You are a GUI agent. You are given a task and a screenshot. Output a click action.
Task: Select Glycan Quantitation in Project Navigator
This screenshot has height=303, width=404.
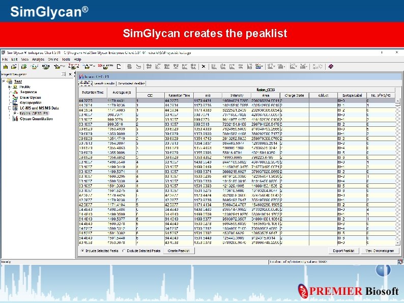tap(36, 119)
